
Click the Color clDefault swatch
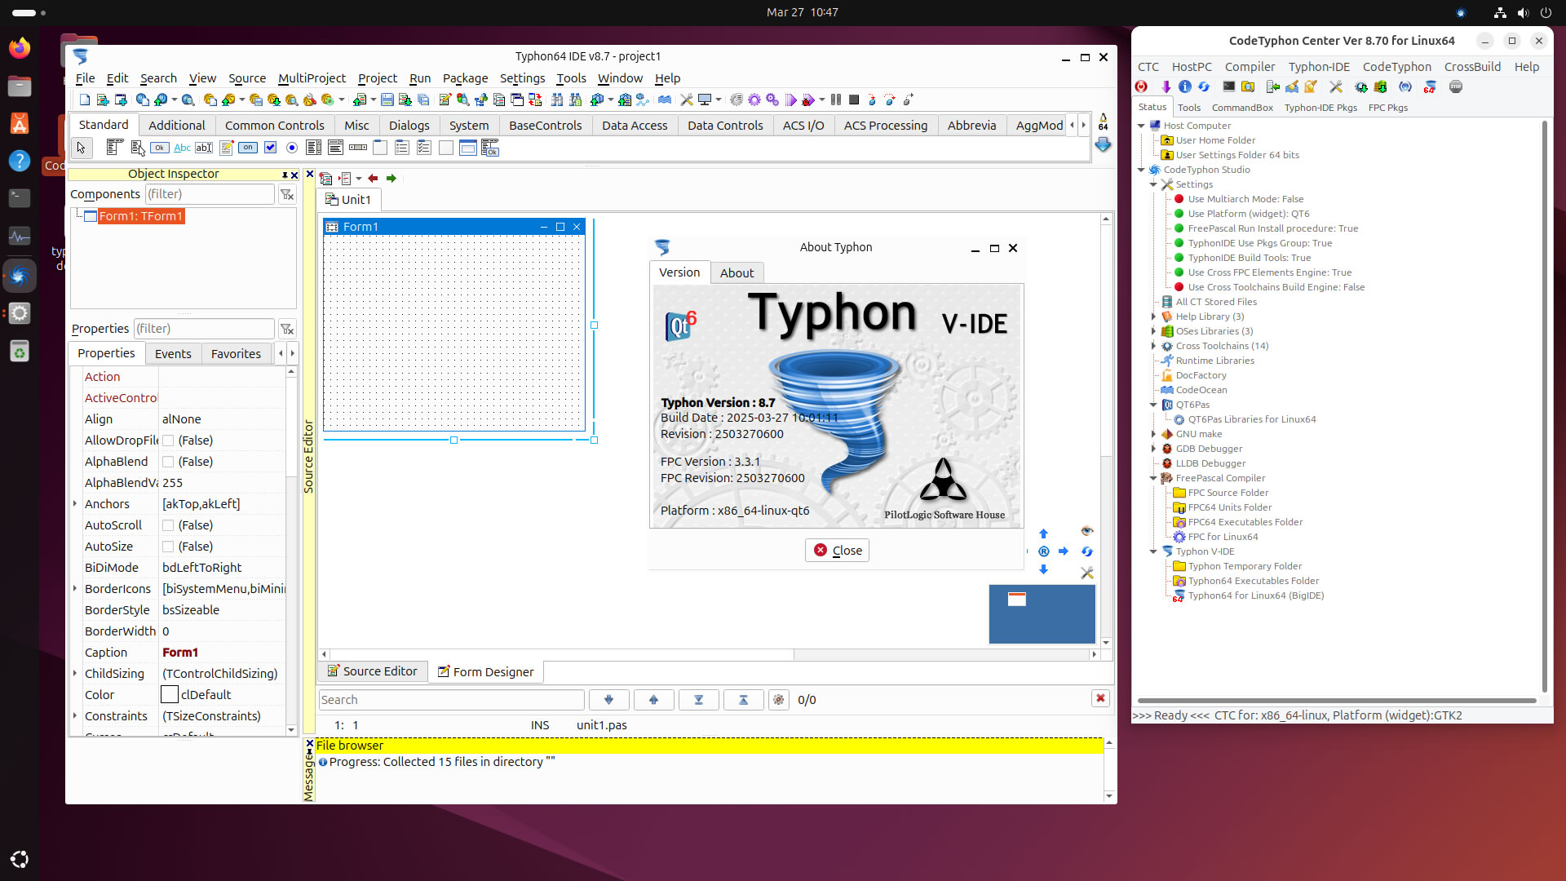170,695
